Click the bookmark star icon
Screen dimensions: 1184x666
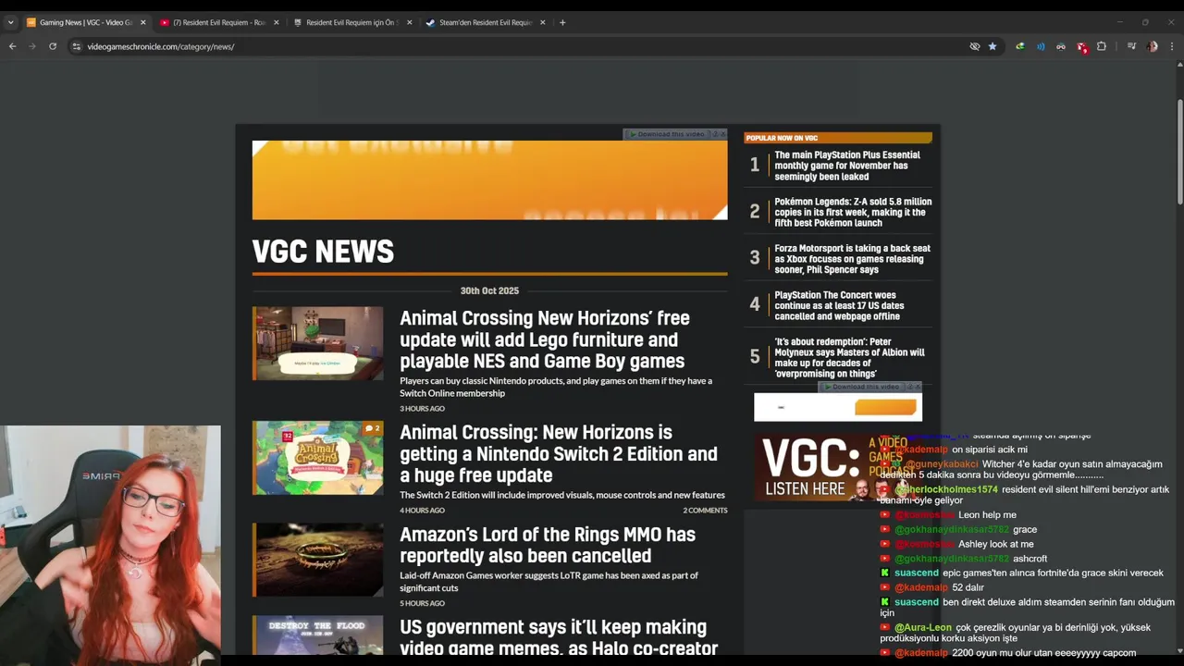993,46
